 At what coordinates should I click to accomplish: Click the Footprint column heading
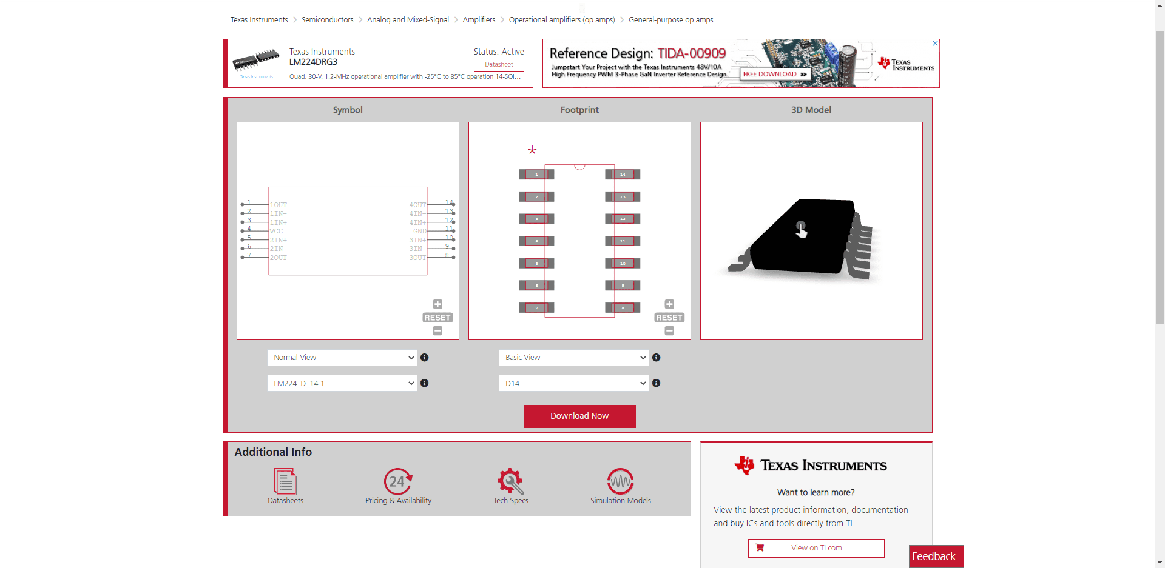[x=579, y=110]
